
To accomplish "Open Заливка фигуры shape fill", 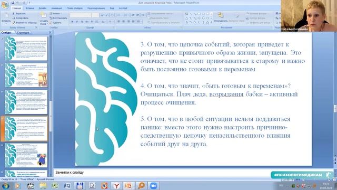I will tap(256, 14).
